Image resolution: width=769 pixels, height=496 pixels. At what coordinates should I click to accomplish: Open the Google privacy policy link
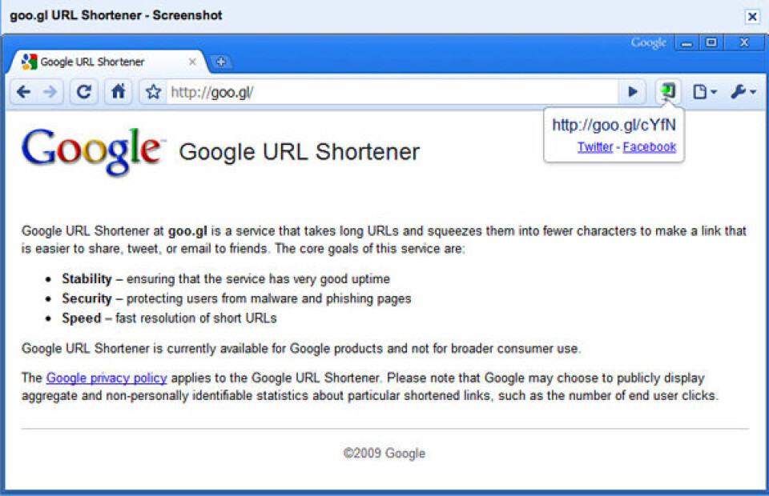point(107,378)
